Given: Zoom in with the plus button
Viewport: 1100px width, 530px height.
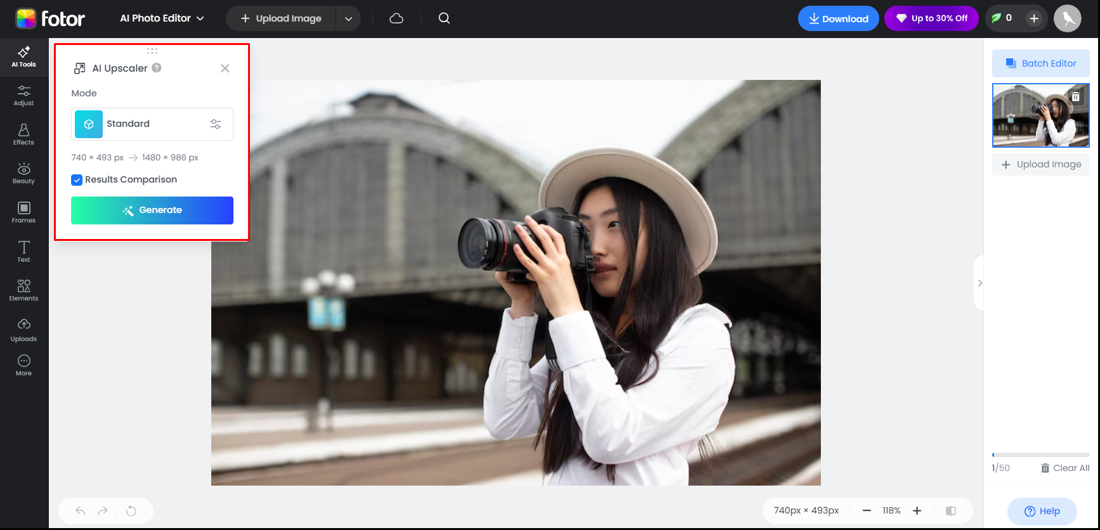Looking at the screenshot, I should (x=917, y=511).
